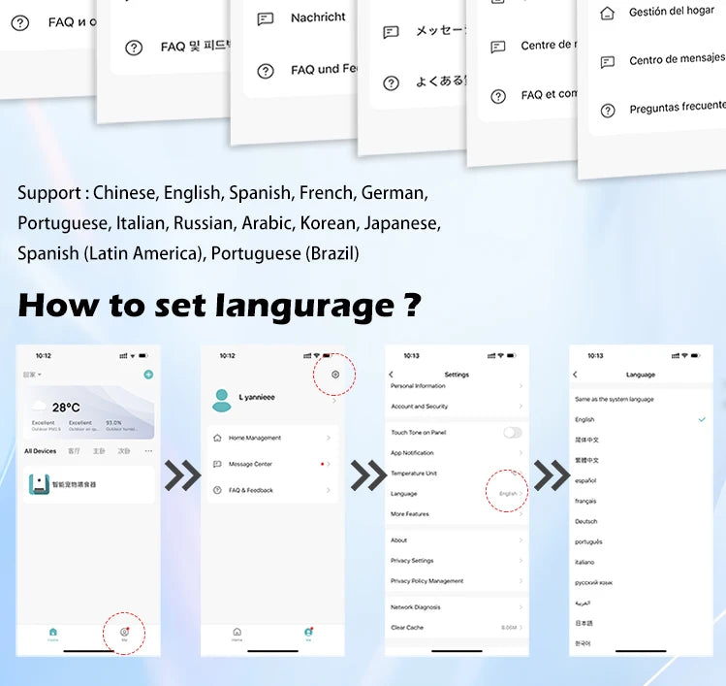Tap the user avatar next to L yannieee
726x686 pixels.
click(222, 400)
